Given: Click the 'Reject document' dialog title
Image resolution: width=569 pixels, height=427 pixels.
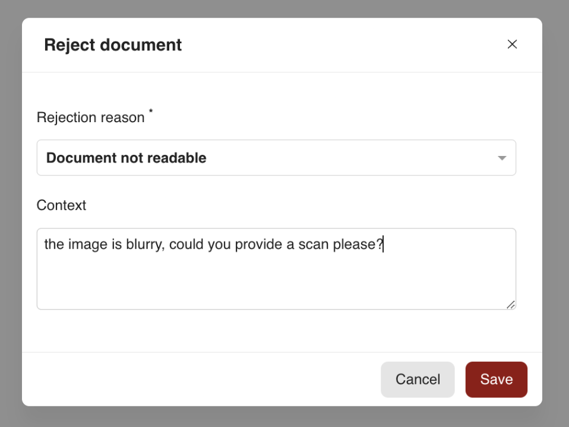Looking at the screenshot, I should [113, 45].
